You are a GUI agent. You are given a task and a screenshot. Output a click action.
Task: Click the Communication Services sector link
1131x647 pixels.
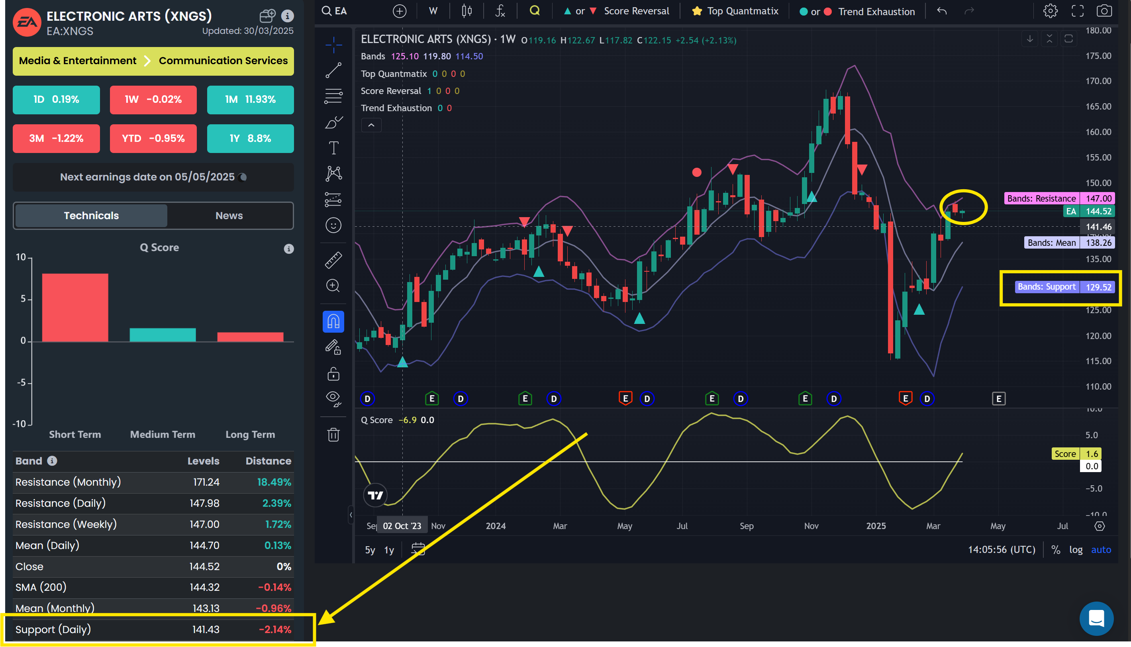click(x=223, y=61)
